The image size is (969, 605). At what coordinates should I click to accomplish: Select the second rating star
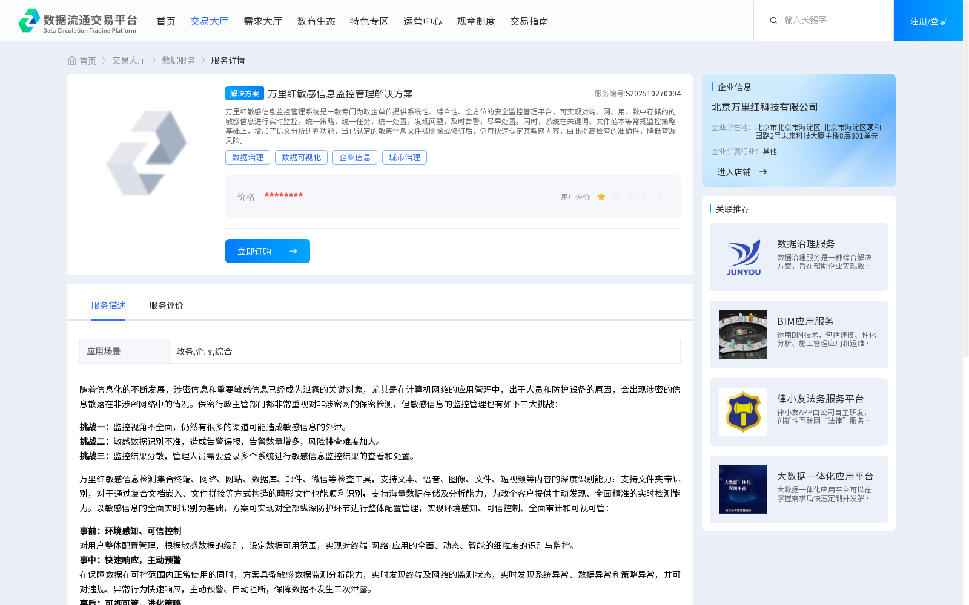[616, 197]
